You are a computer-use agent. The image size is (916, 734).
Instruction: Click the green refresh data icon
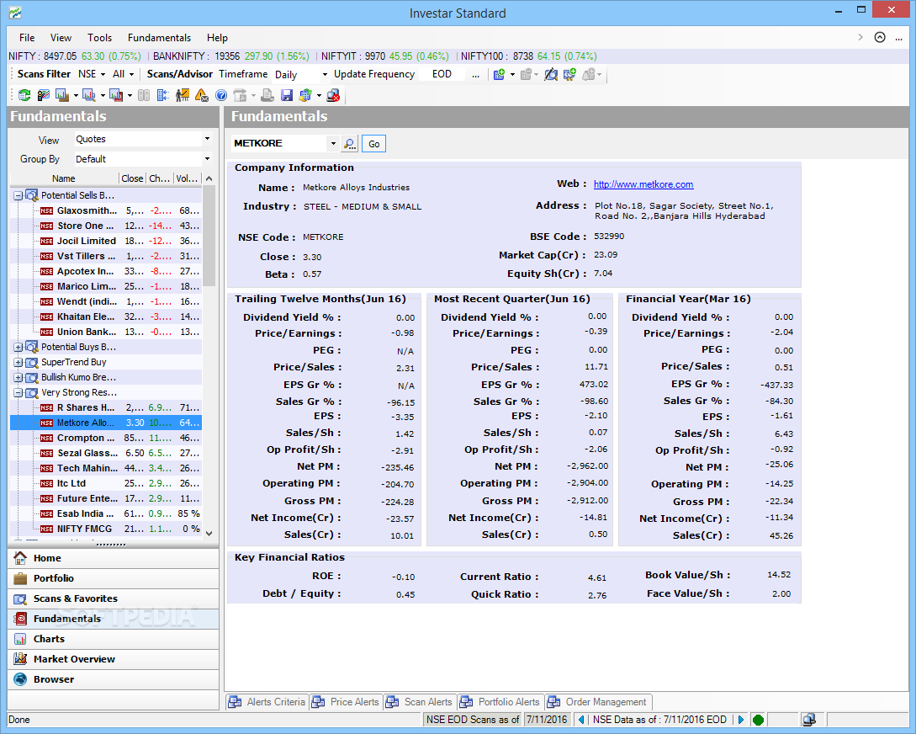24,94
